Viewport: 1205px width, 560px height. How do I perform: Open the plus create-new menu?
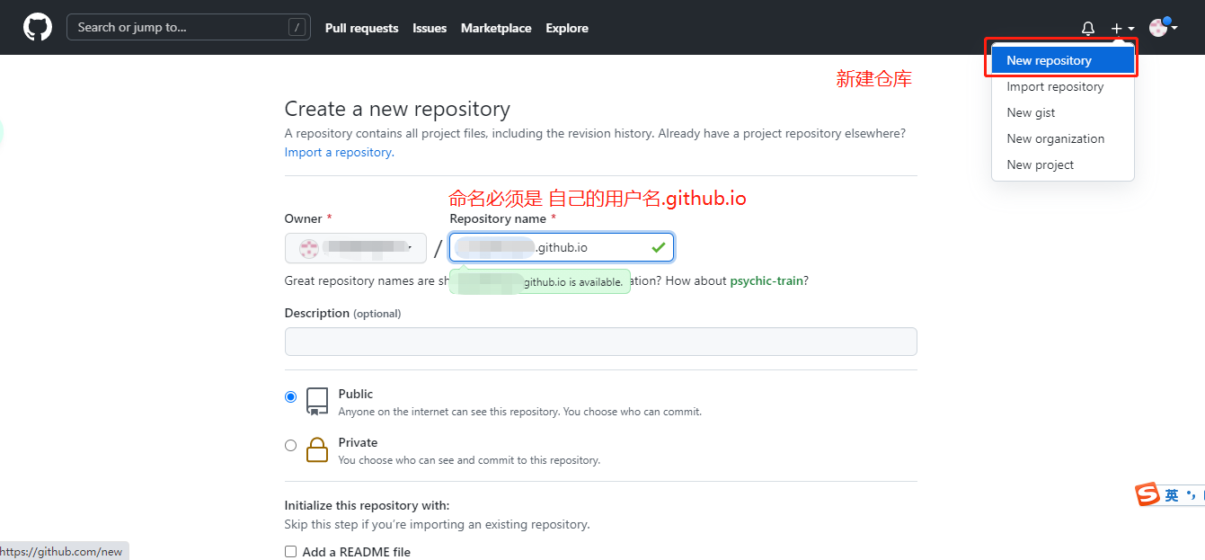[x=1121, y=29]
